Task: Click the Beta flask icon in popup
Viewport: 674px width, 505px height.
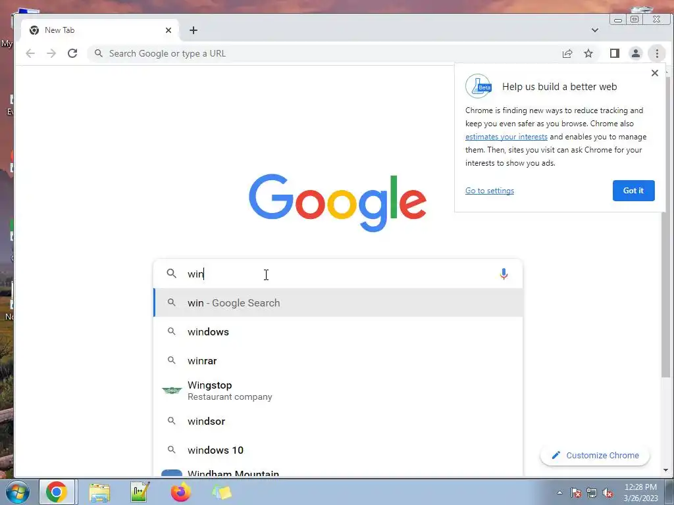Action: [x=479, y=86]
